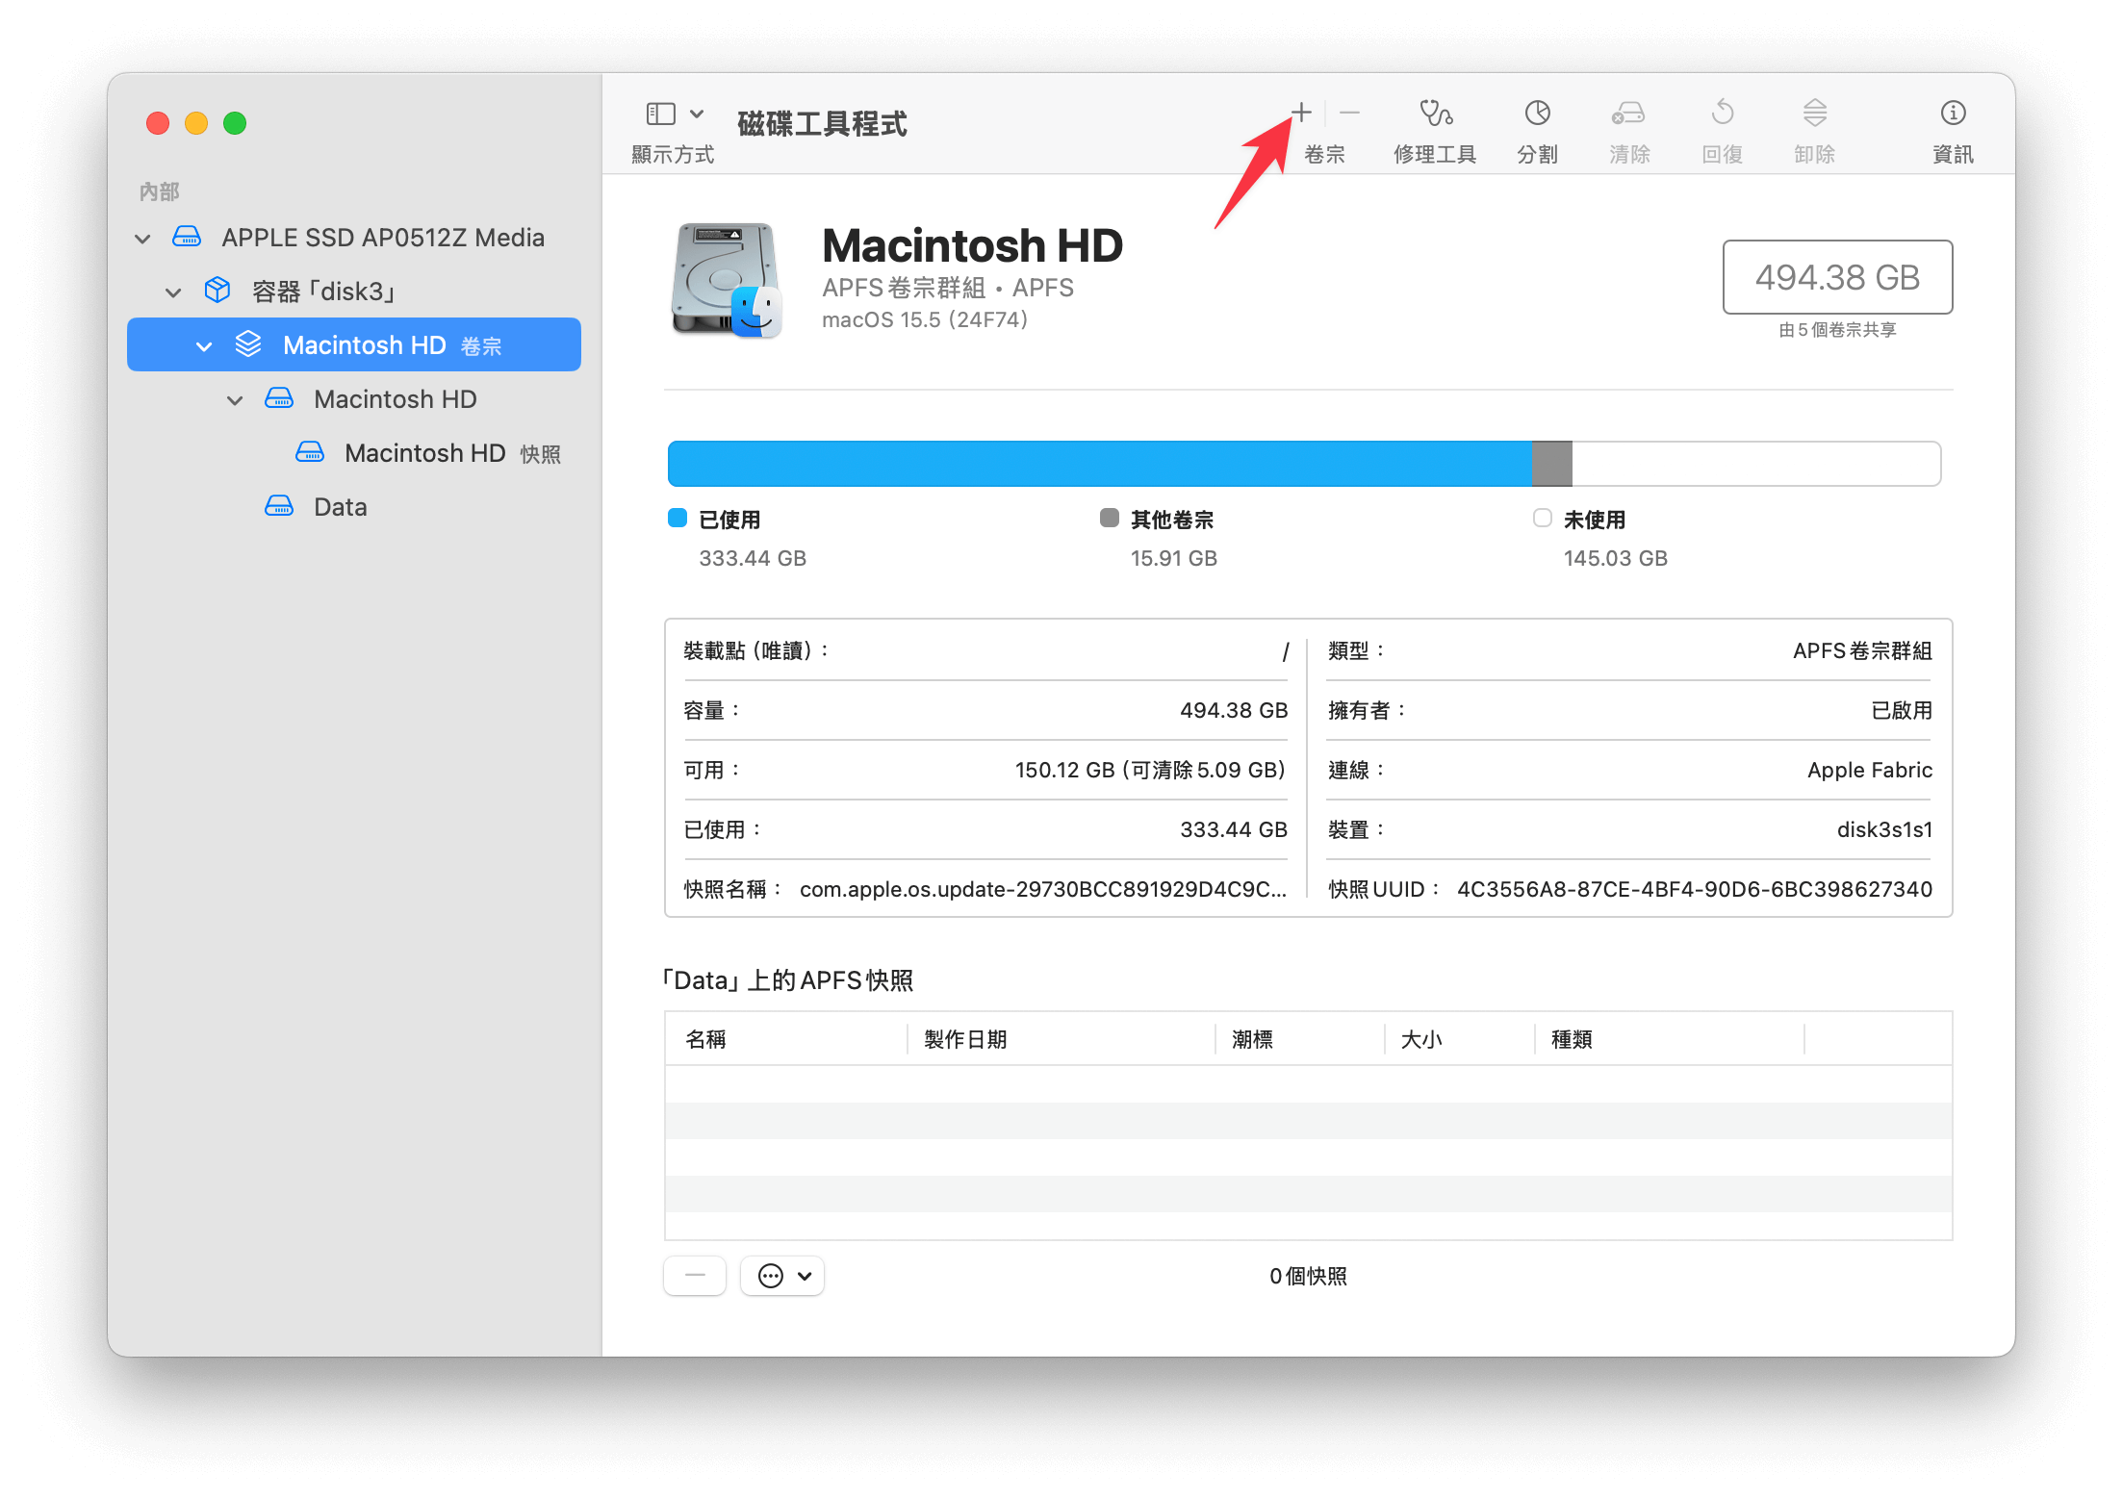This screenshot has height=1499, width=2123.
Task: Click the drive icon beside Data
Action: pyautogui.click(x=279, y=505)
